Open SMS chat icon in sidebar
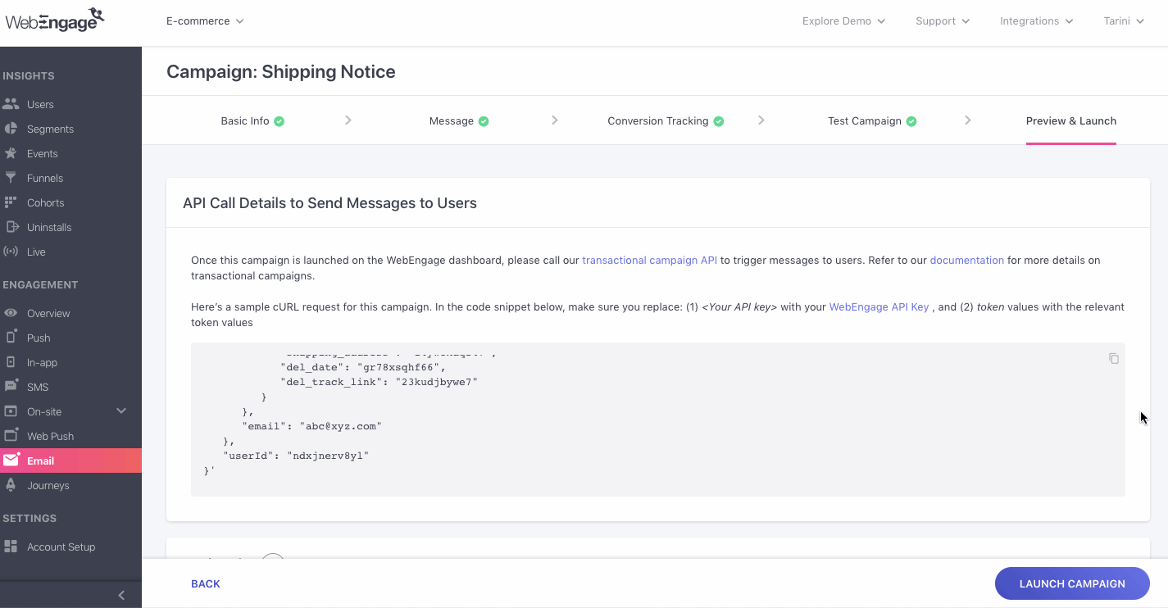 11,386
